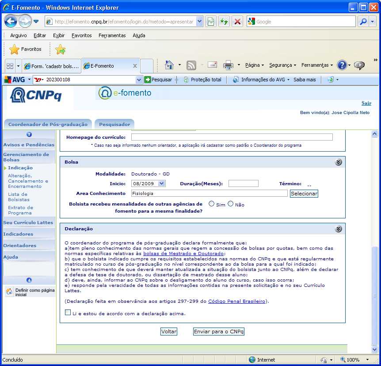Open the bolsas de Mestrado e Doutorado link

coord(183,253)
